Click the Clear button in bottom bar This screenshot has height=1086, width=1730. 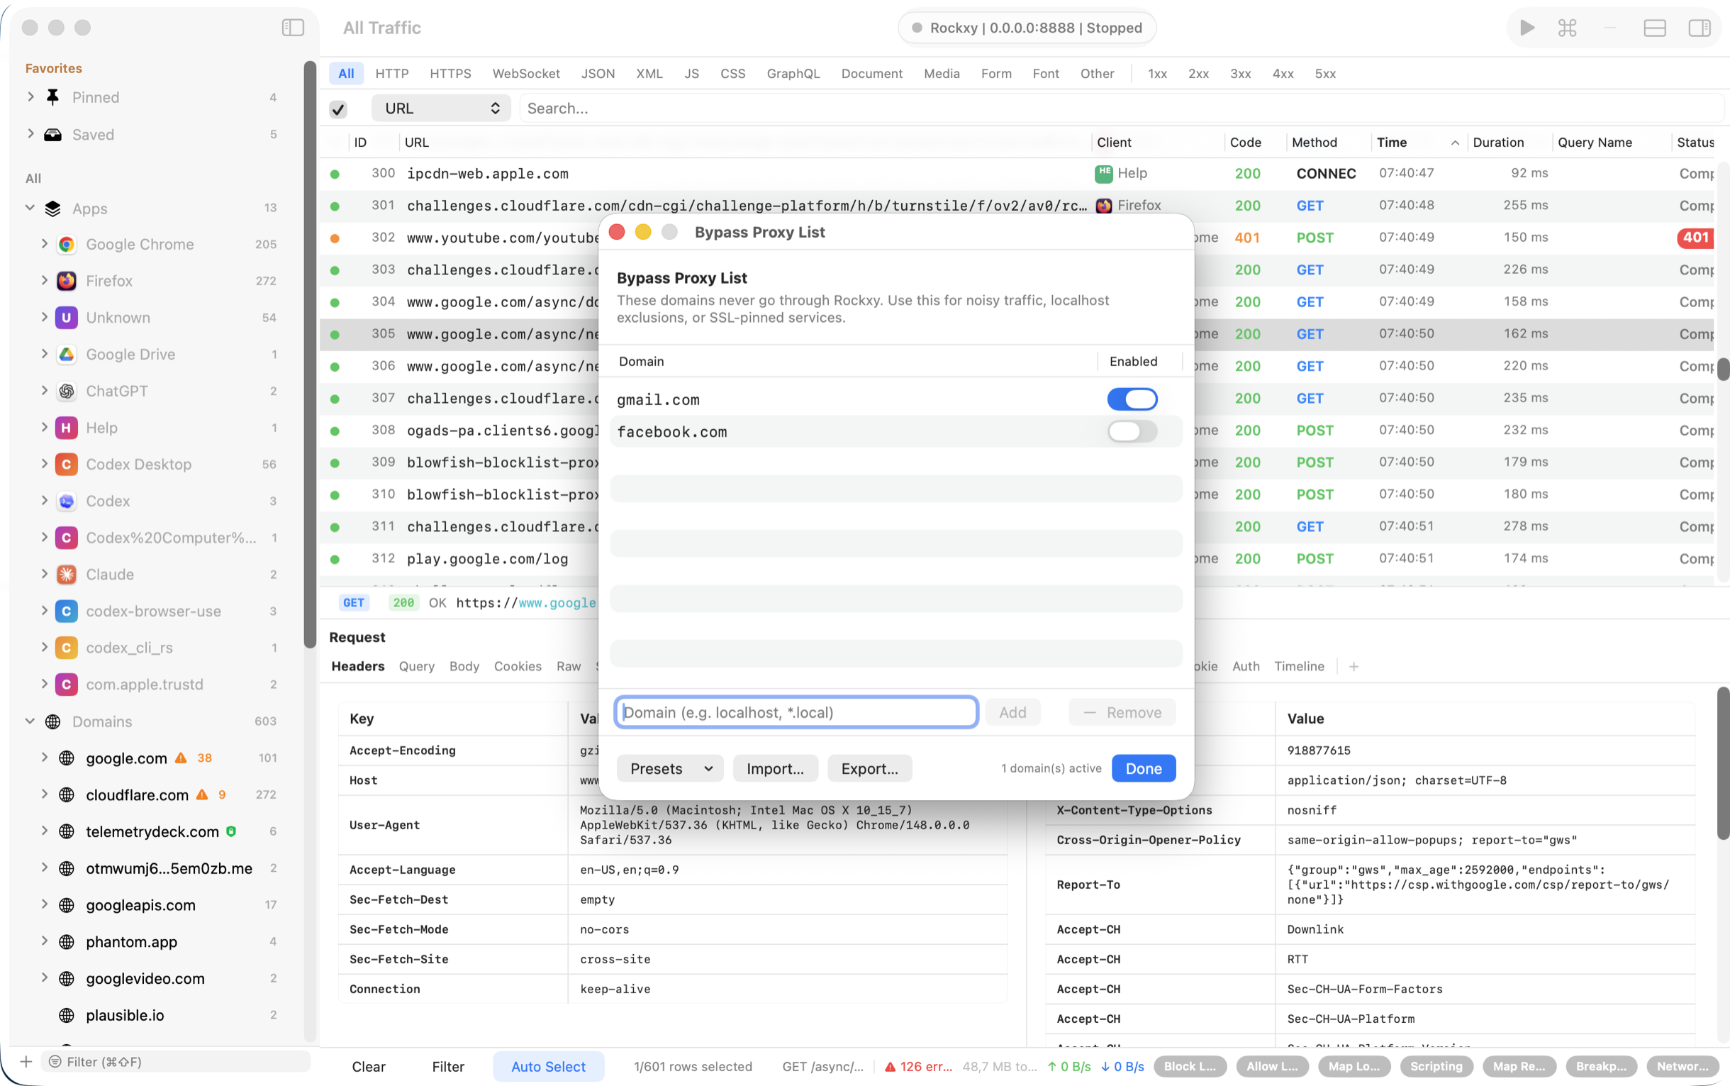tap(368, 1067)
